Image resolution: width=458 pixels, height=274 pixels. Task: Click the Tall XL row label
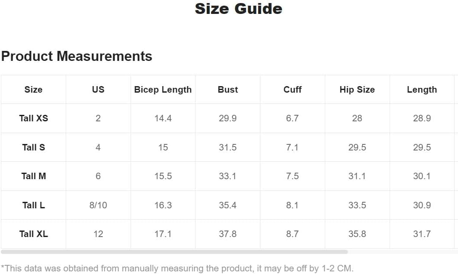tap(34, 234)
